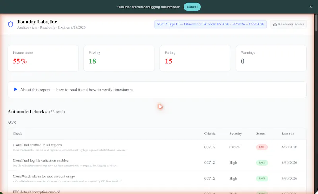
Task: Click the PASS badge for log file validation
Action: (262, 163)
